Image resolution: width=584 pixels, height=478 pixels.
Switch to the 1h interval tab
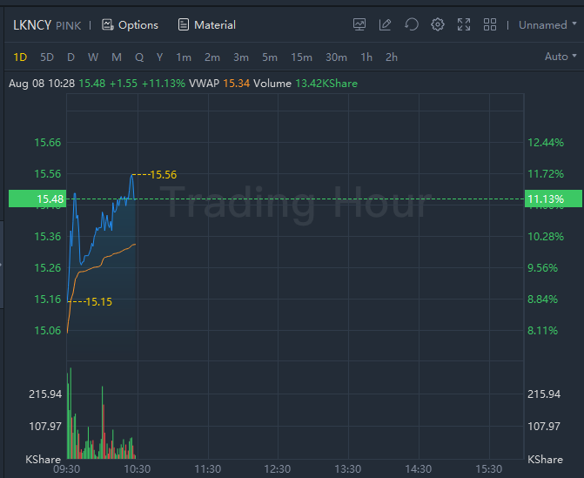click(366, 57)
